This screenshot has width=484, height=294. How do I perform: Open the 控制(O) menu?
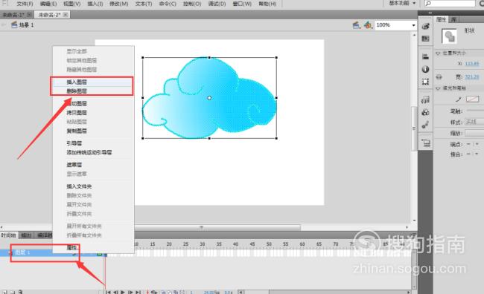(x=192, y=4)
